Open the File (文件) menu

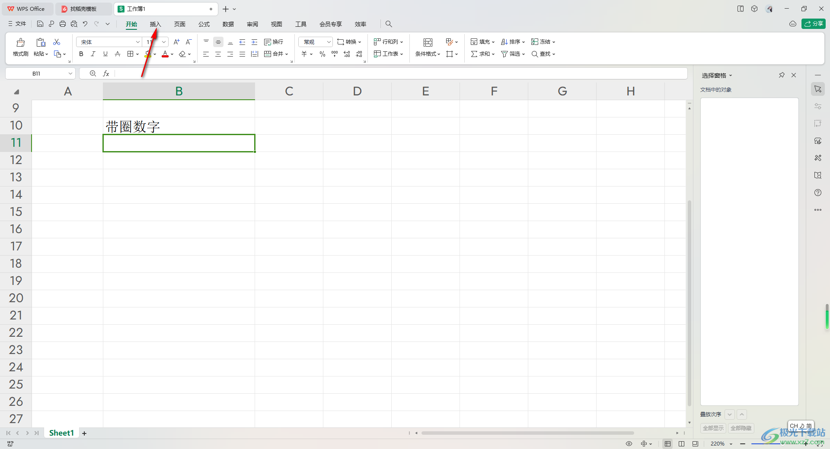coord(17,24)
